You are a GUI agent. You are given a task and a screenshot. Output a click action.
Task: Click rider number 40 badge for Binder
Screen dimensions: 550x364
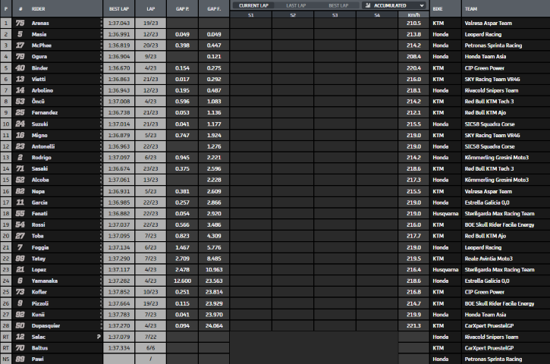pos(20,68)
